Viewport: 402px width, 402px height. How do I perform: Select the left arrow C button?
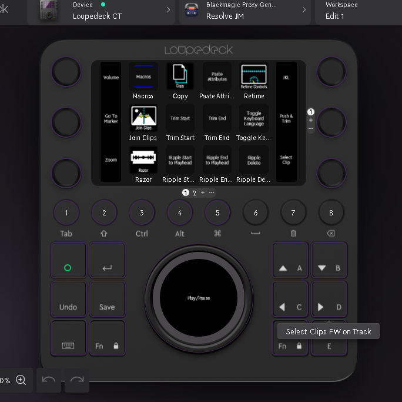(290, 300)
